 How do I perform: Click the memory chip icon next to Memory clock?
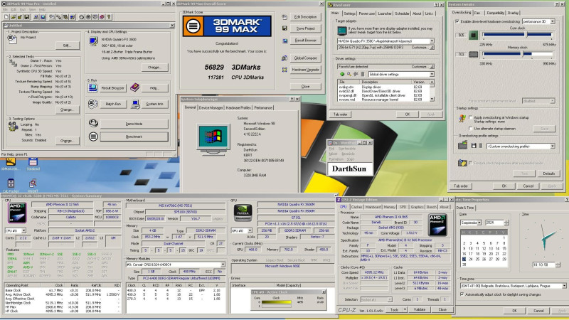[x=473, y=55]
